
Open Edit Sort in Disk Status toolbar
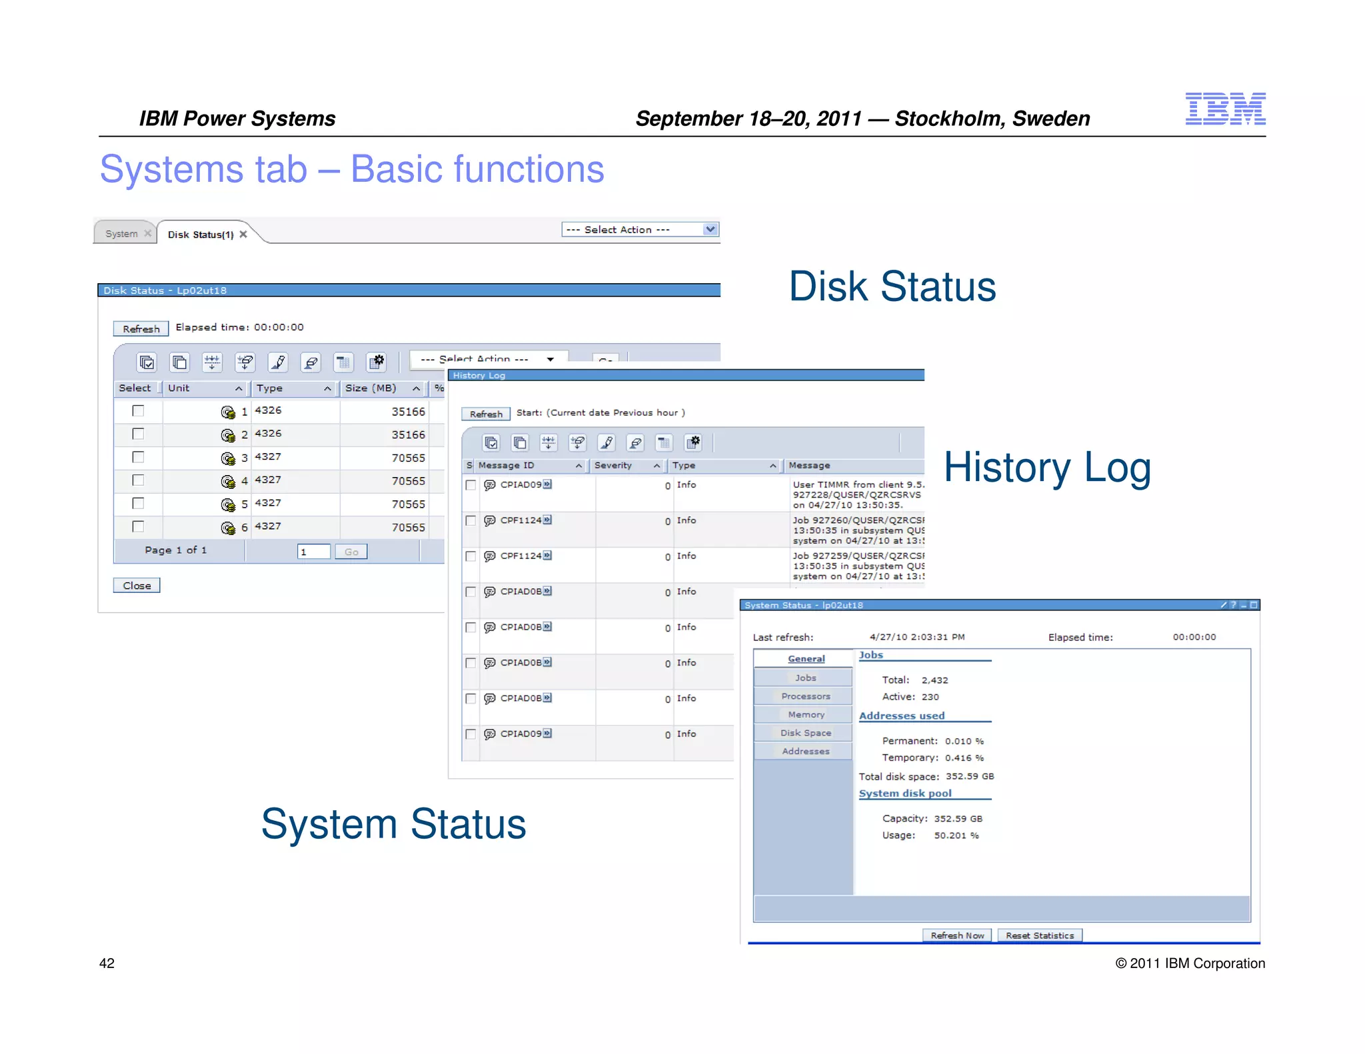point(278,362)
